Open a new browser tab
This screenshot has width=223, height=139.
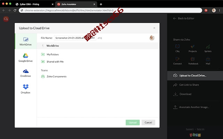101,4
